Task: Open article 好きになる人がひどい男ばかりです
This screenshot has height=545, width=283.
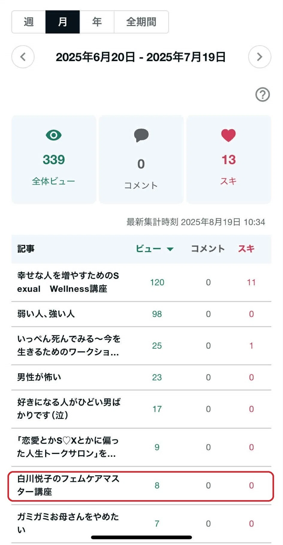Action: [141, 409]
